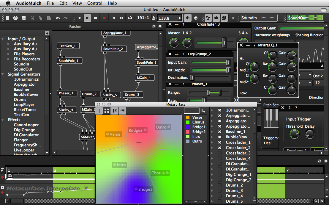Click the red Record button
The image size is (329, 205).
click(x=104, y=18)
